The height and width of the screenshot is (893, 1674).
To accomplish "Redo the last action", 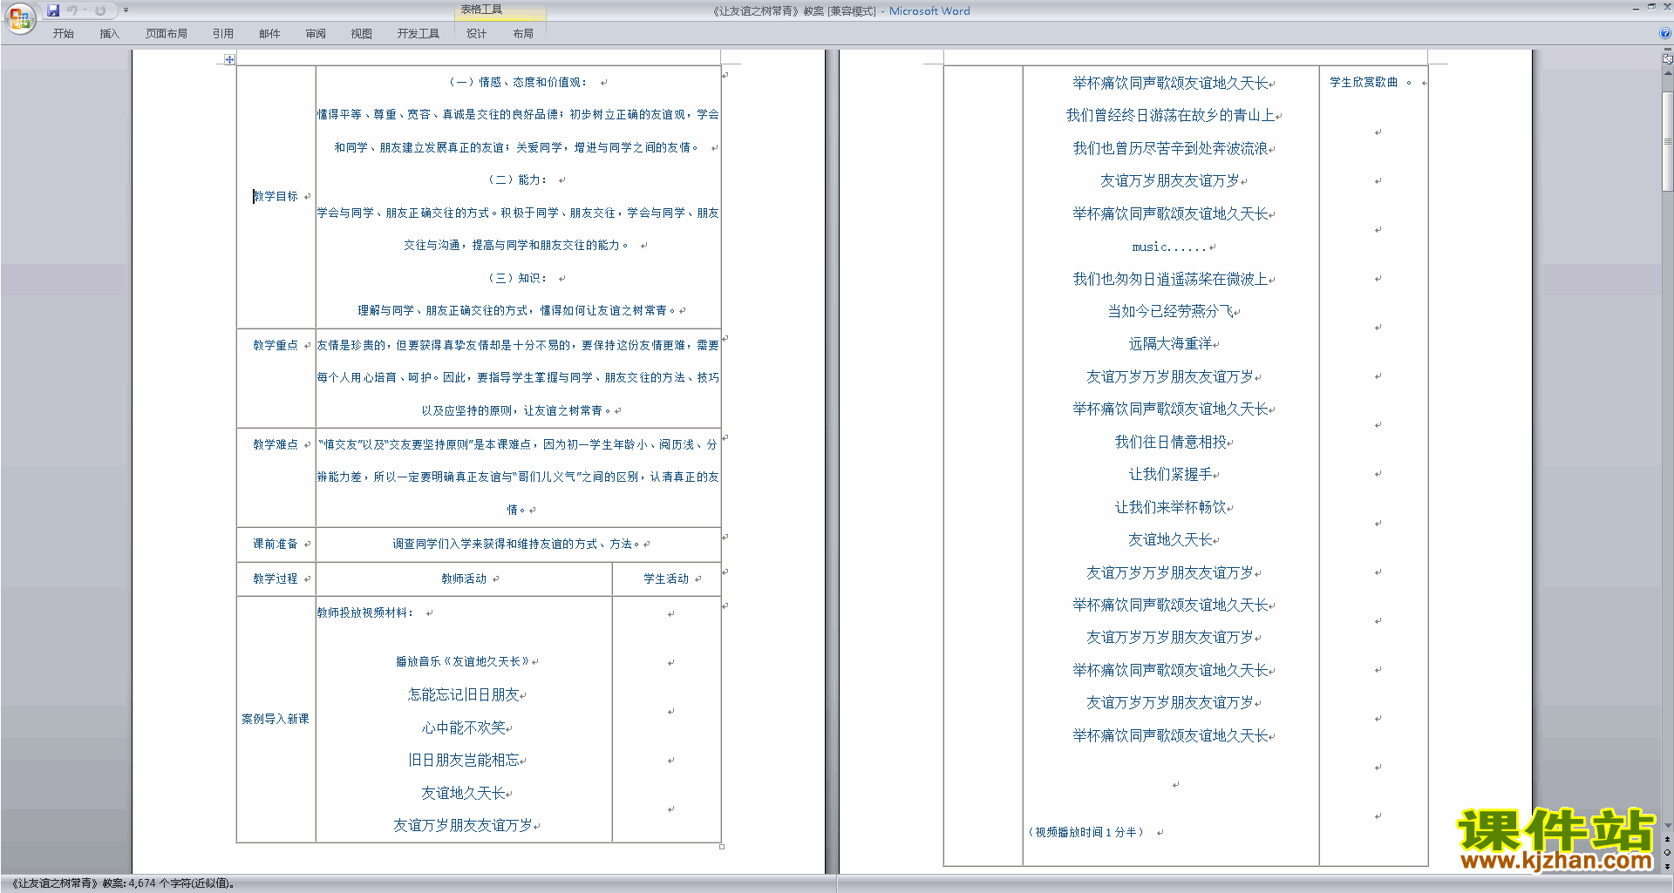I will pyautogui.click(x=101, y=10).
